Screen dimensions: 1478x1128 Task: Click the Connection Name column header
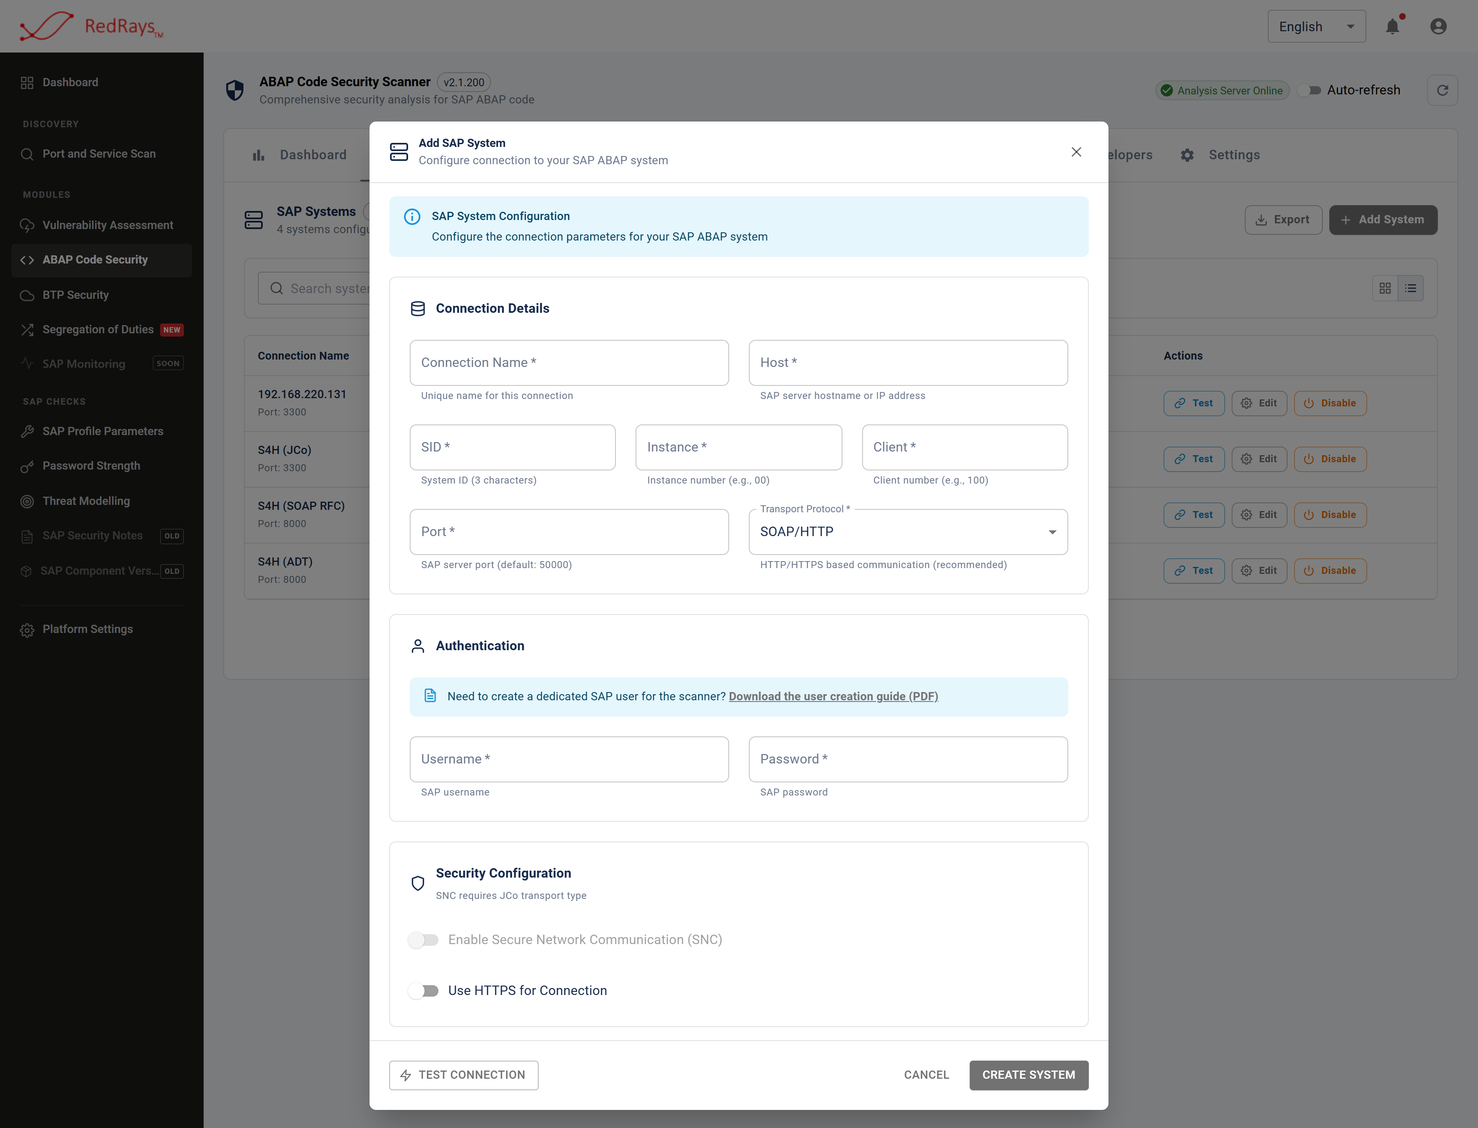tap(303, 356)
